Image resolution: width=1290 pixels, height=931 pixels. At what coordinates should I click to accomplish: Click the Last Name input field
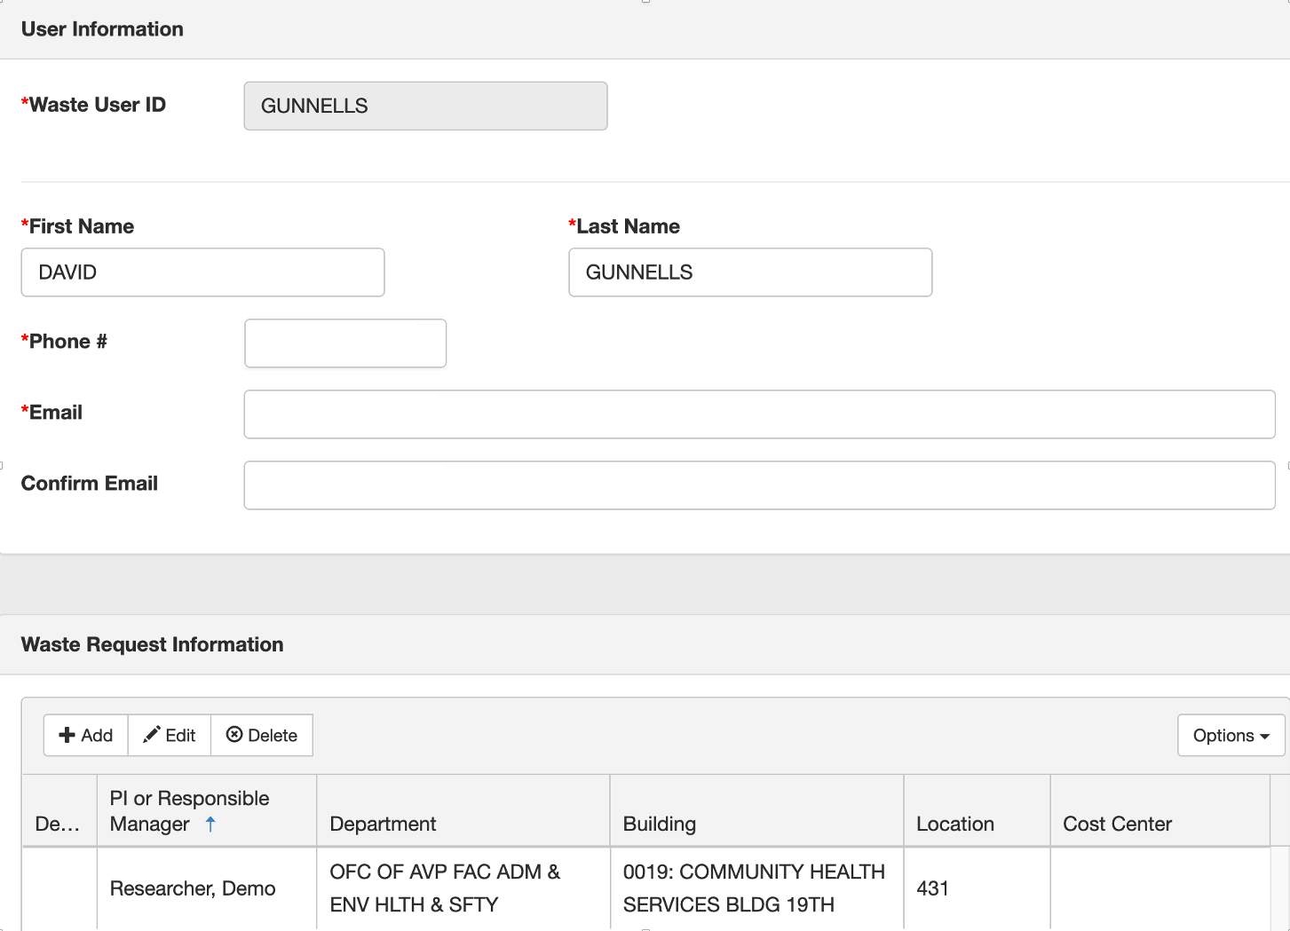coord(750,272)
